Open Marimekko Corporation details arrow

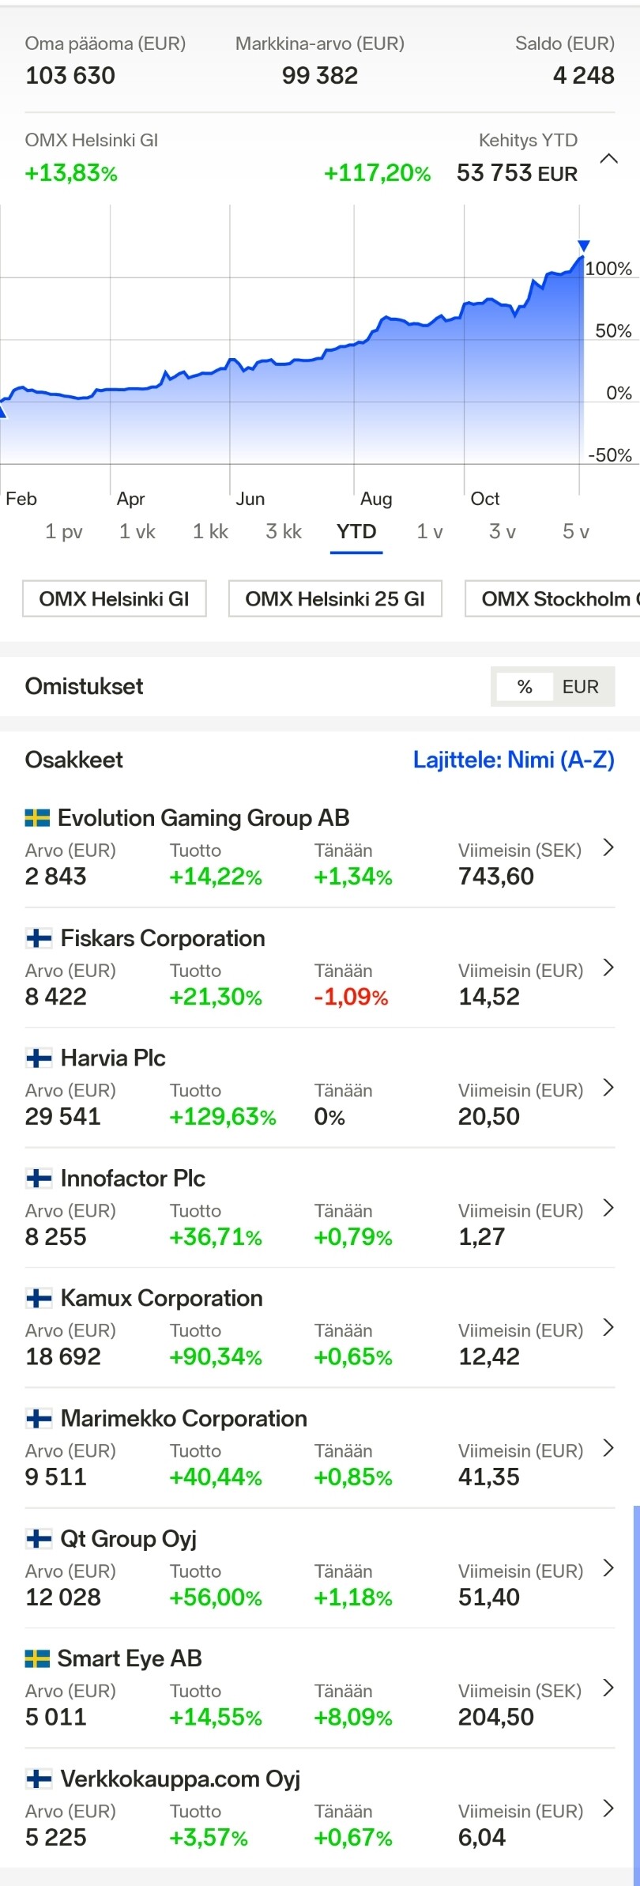click(x=608, y=1448)
